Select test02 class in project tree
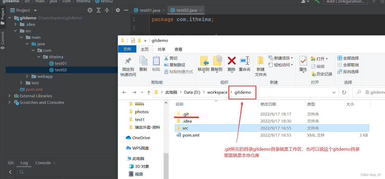Viewport: 385px width, 179px height. [x=61, y=70]
